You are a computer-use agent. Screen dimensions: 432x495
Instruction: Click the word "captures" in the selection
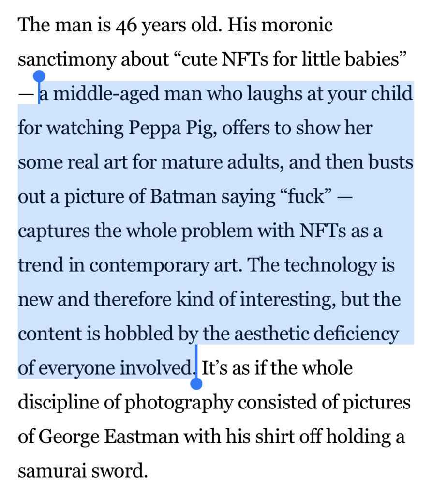pos(54,232)
